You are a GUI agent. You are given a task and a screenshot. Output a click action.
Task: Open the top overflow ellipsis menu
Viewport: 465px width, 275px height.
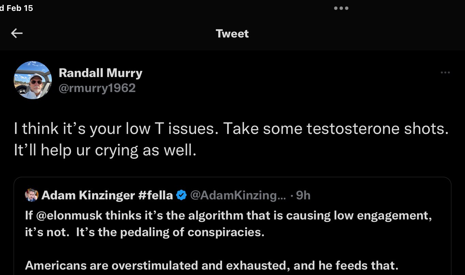tap(341, 8)
